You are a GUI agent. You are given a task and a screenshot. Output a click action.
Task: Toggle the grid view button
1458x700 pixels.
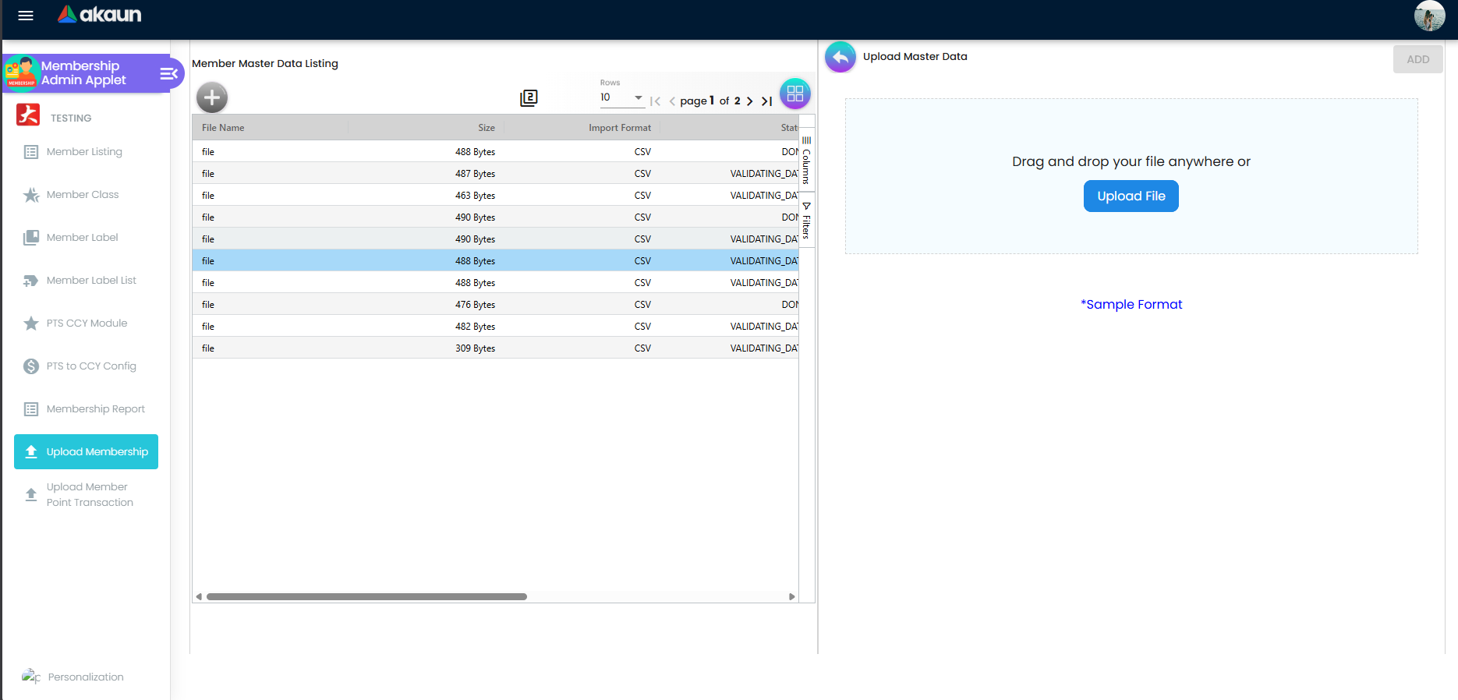(795, 94)
